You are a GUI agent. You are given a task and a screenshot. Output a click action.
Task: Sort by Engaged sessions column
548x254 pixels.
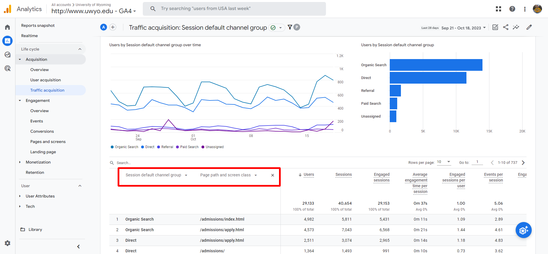click(x=381, y=177)
